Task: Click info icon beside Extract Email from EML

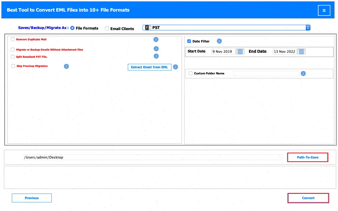Action: click(176, 67)
